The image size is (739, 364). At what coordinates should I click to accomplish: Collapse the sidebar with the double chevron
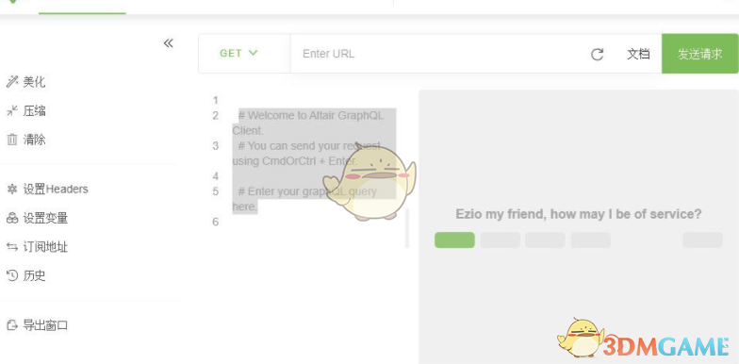coord(168,43)
